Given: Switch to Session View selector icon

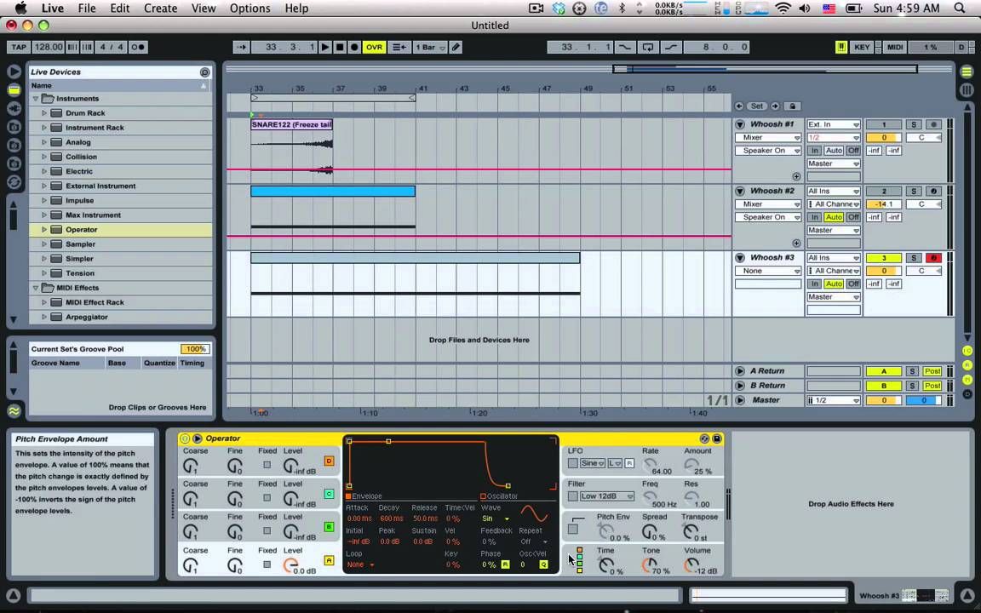Looking at the screenshot, I should coord(967,90).
